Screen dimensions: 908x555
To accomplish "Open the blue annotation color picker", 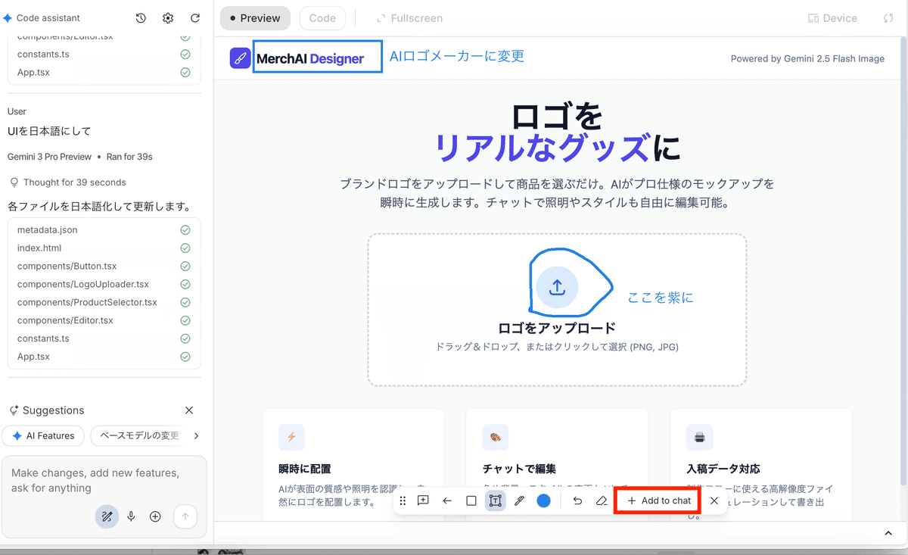I will click(543, 500).
